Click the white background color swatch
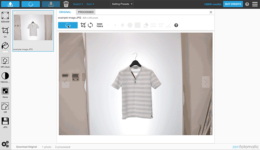260x150 pixels. point(5,52)
